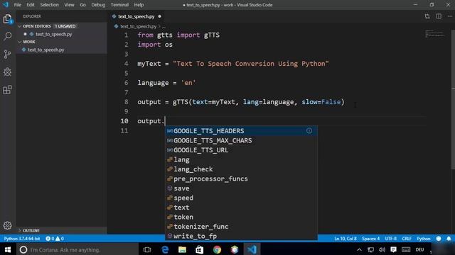Choose the lang suggestion

pyautogui.click(x=242, y=159)
